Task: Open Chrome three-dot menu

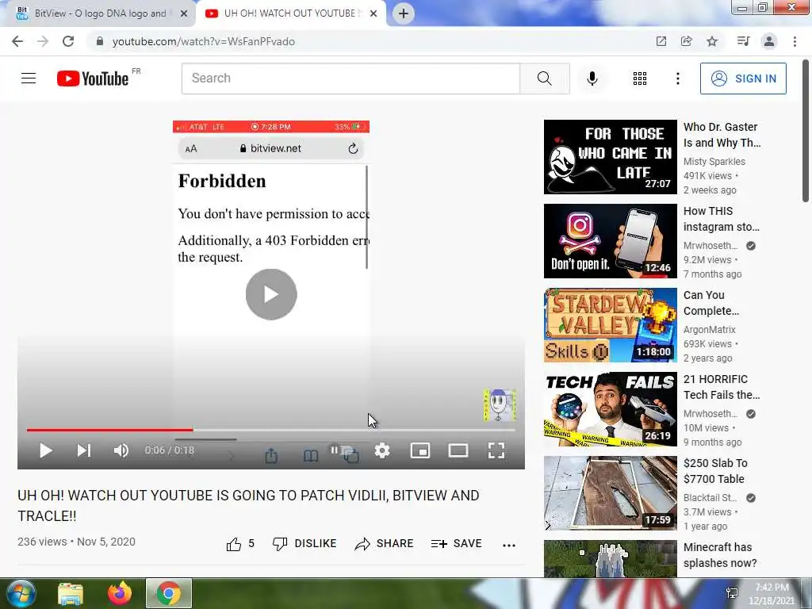Action: (795, 41)
